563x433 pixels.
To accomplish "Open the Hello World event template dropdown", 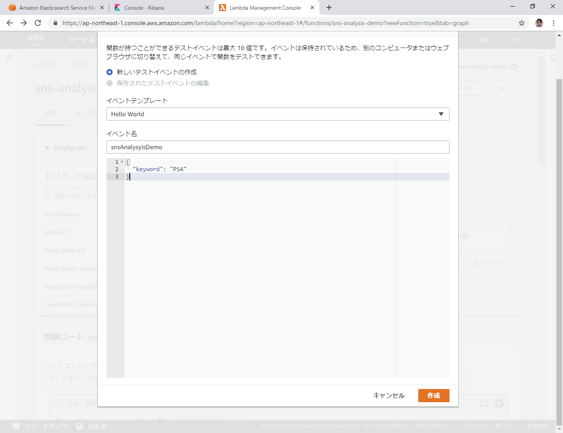I will [x=278, y=114].
